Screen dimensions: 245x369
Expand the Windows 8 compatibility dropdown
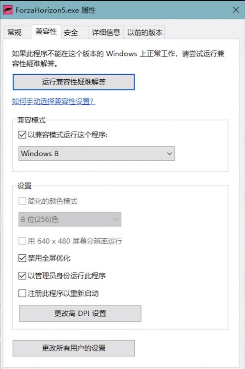[96, 153]
